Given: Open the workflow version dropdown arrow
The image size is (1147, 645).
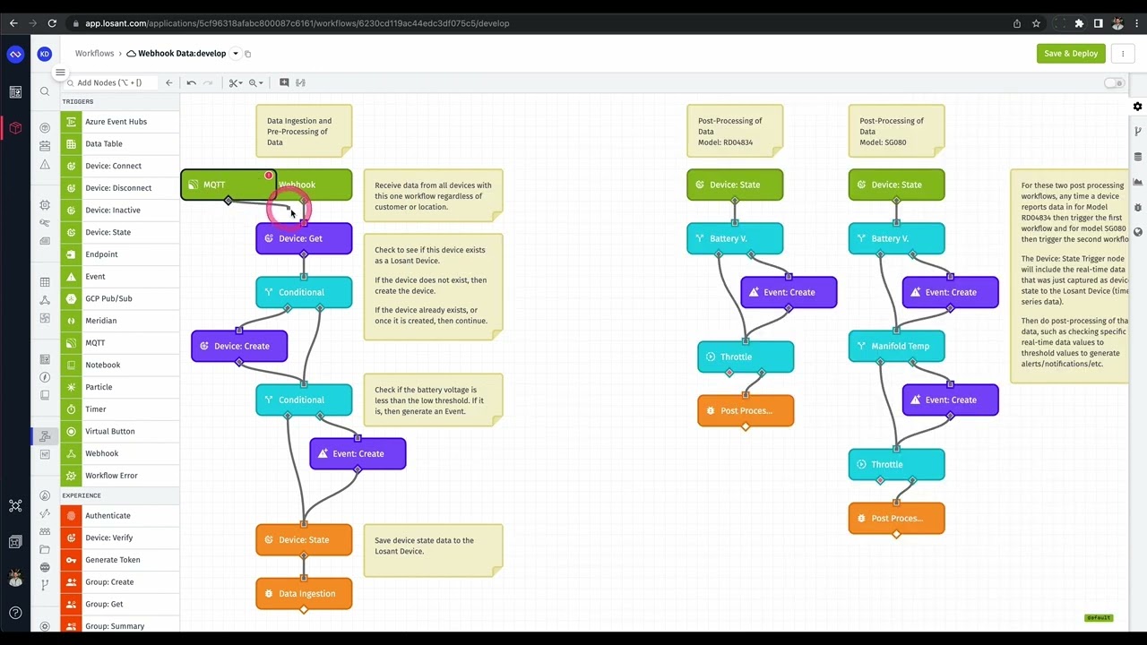Looking at the screenshot, I should pos(236,54).
